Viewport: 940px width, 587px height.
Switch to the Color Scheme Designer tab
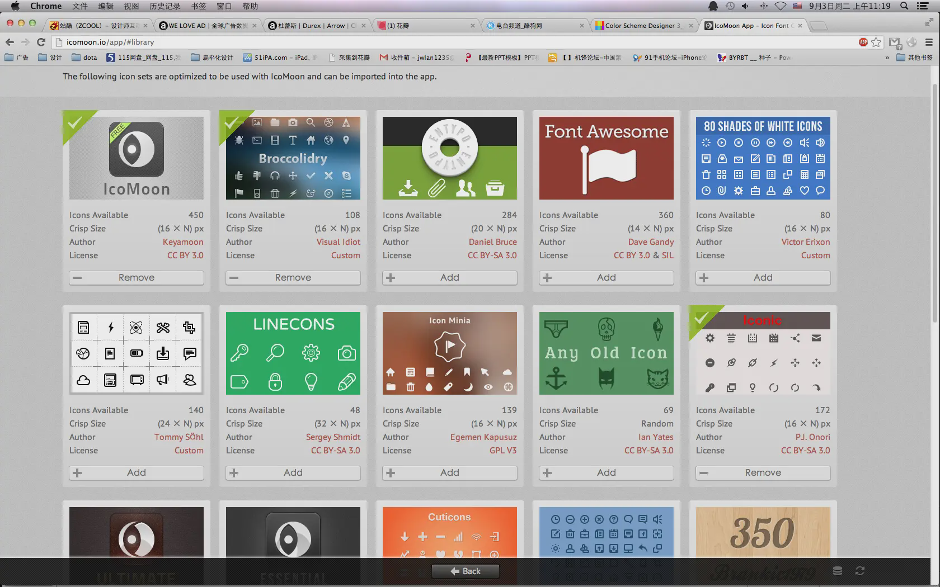(x=642, y=26)
